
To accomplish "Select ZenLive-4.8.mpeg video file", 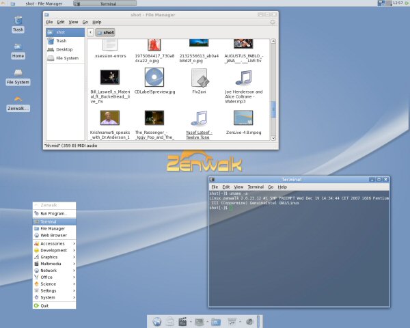I will [x=243, y=119].
